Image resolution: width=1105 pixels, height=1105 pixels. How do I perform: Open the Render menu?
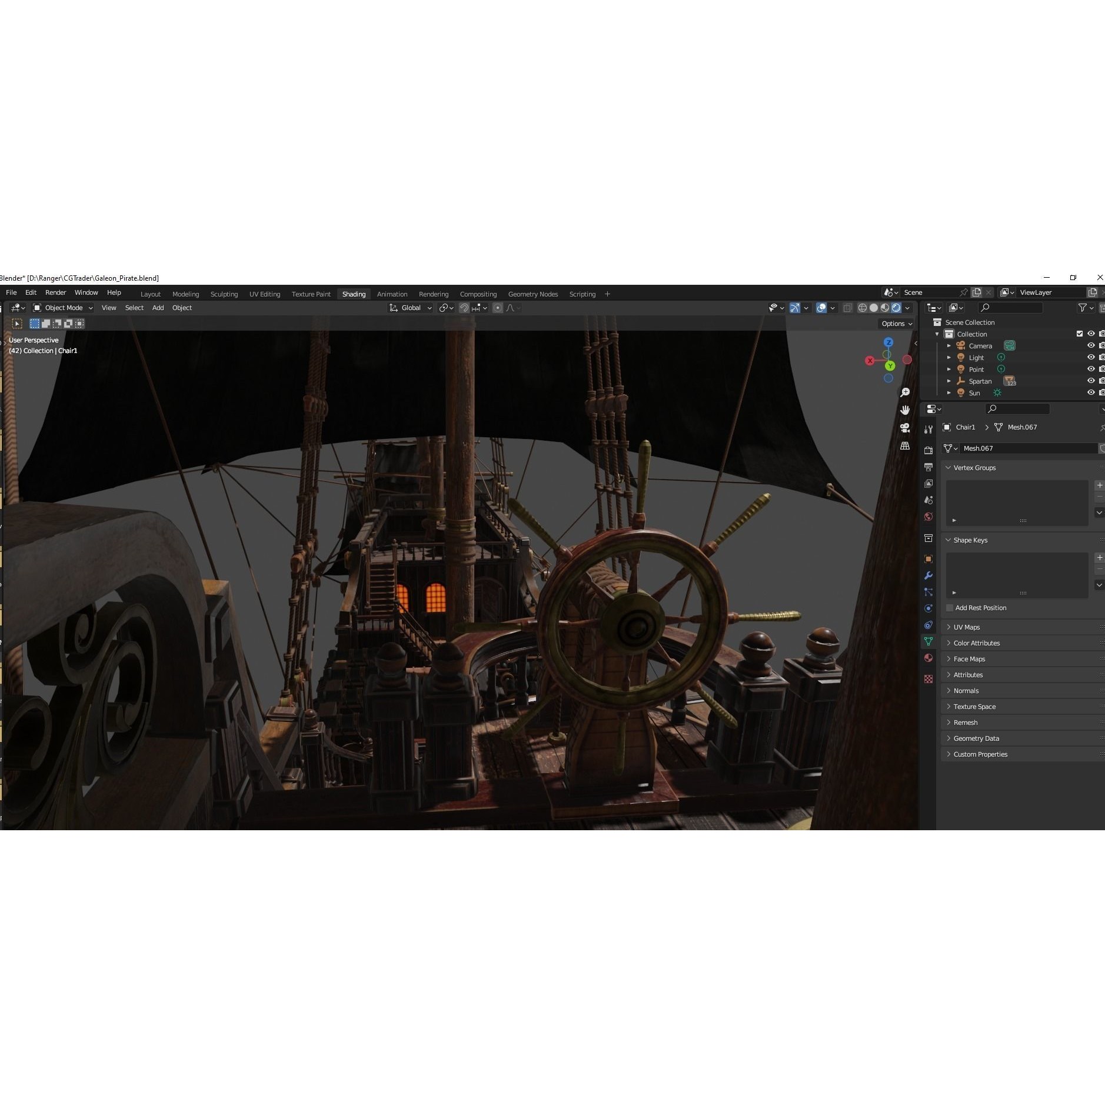click(x=56, y=292)
